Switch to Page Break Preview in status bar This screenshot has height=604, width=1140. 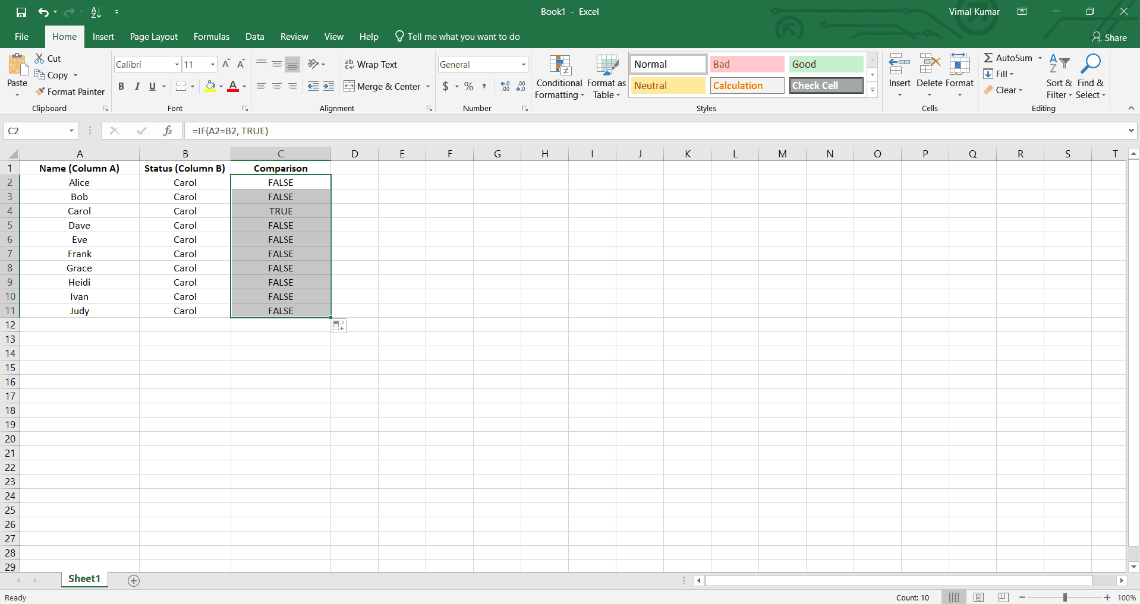click(x=1003, y=597)
